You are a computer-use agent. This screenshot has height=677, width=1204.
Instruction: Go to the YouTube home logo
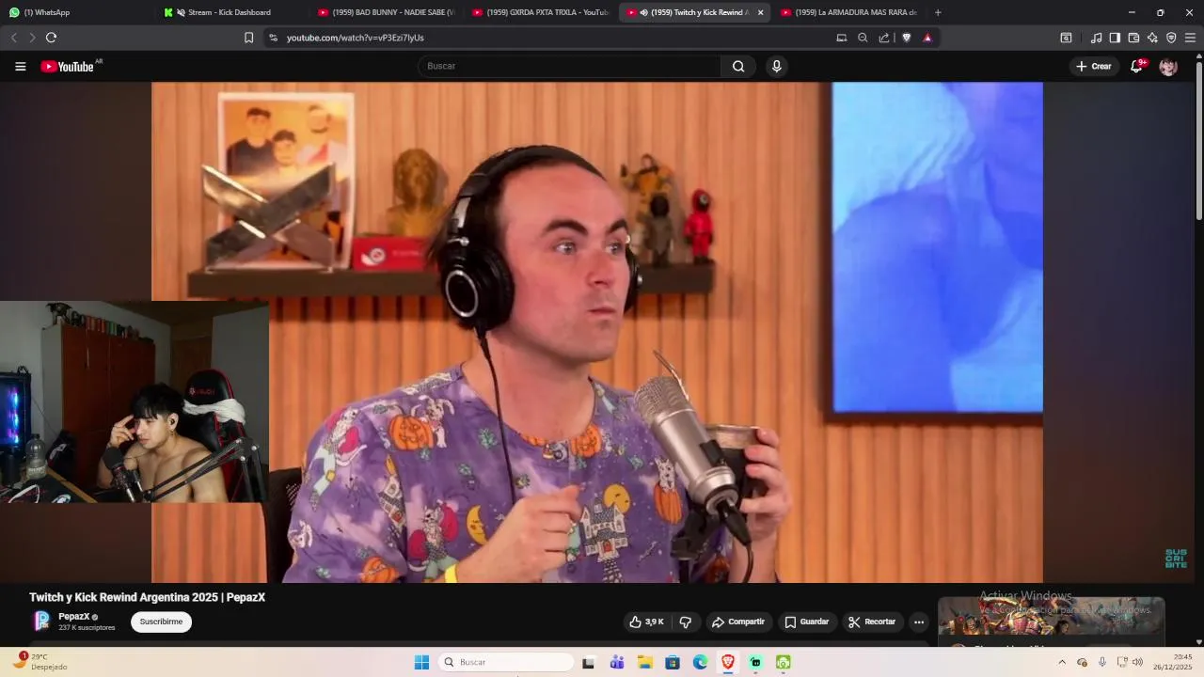coord(68,66)
